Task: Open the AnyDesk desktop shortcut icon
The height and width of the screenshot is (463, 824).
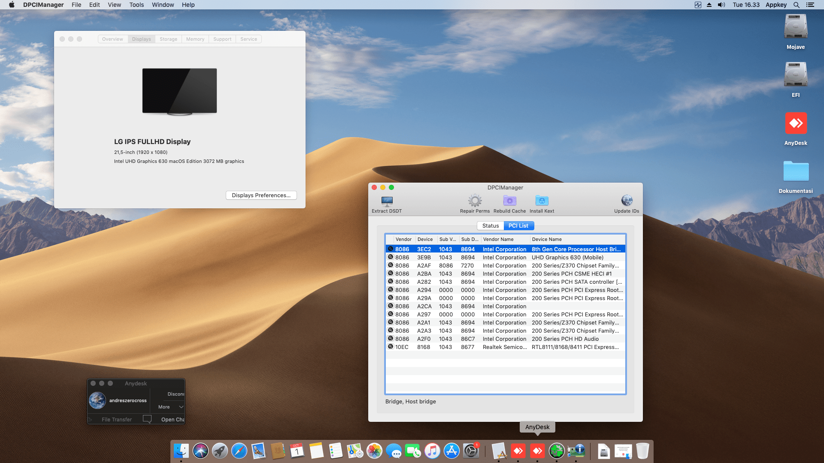Action: coord(796,123)
